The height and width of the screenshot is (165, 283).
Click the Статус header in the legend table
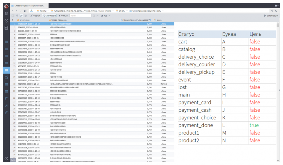coord(186,34)
